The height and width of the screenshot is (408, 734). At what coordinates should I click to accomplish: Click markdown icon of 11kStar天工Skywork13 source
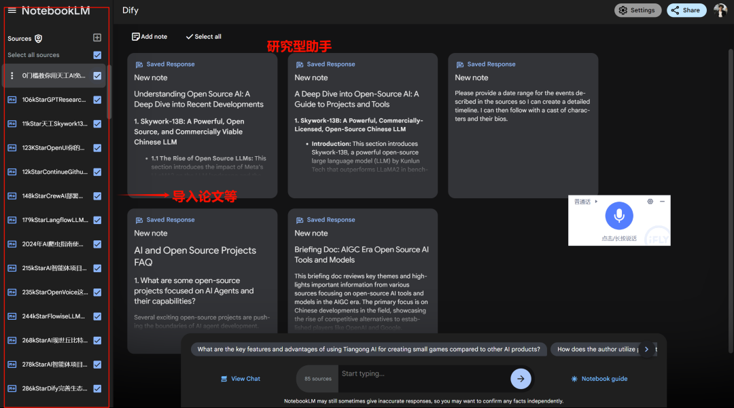pos(12,124)
